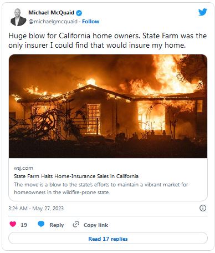Image resolution: width=215 pixels, height=253 pixels.
Task: Click the @michaelgmcquaid handle
Action: [53, 22]
